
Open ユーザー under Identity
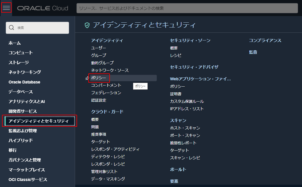click(x=98, y=48)
